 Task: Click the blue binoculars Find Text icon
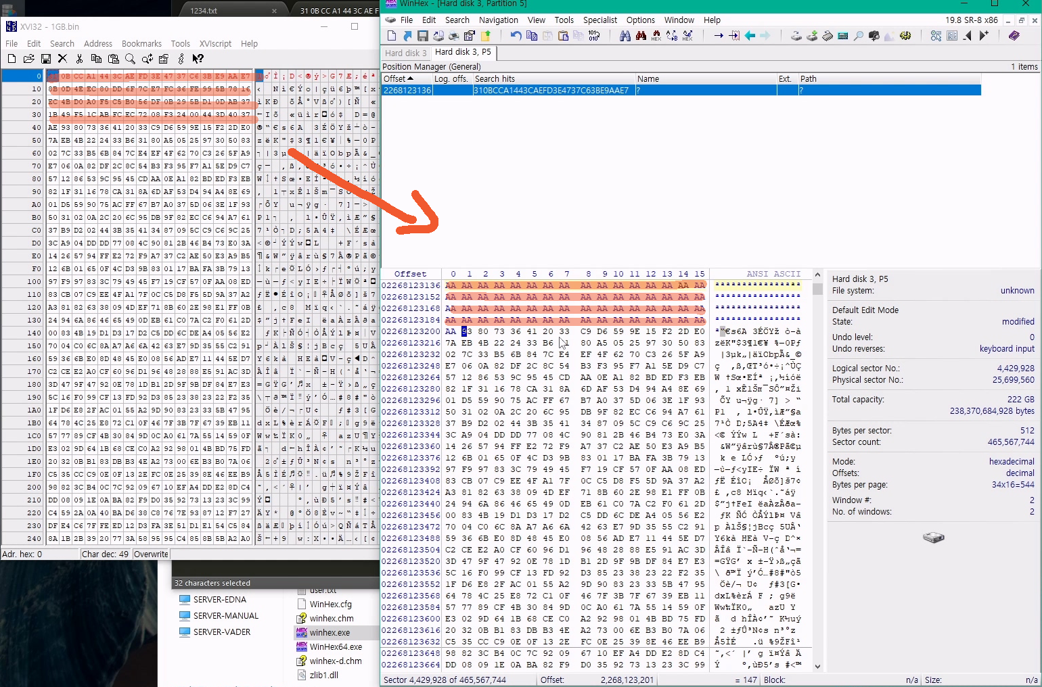pyautogui.click(x=625, y=36)
